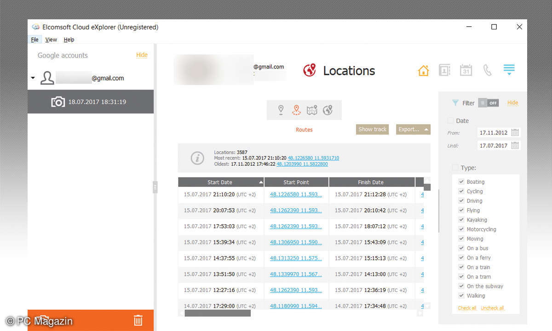552x331 pixels.
Task: Click the red Locations globe icon
Action: [310, 70]
